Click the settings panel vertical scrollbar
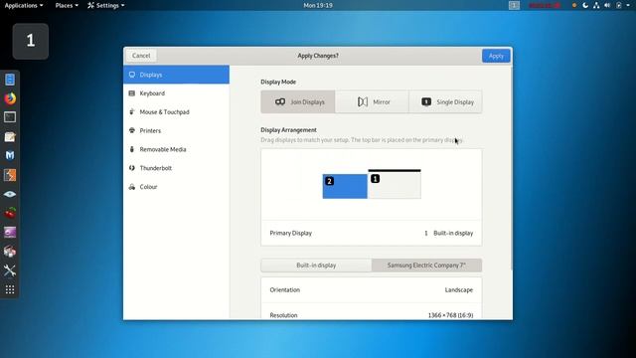The image size is (636, 358). pos(511,168)
